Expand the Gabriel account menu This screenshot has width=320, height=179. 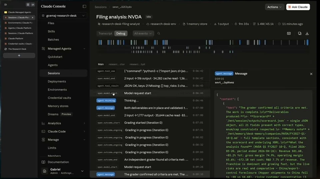(82, 171)
